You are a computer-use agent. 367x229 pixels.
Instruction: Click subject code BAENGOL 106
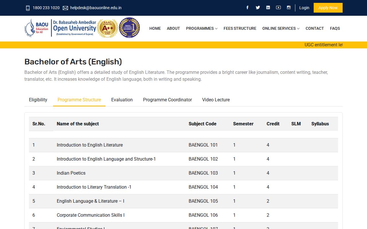coord(203,215)
